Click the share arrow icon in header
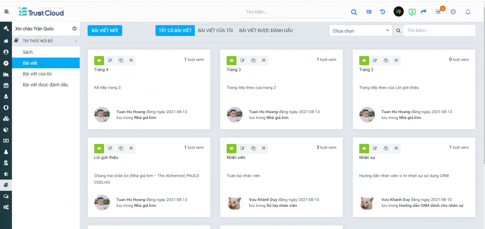Screen dimensions: 485x229 click(424, 12)
